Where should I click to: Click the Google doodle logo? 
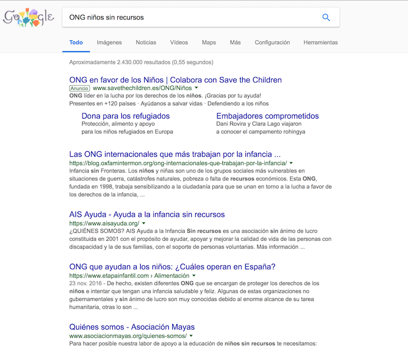tap(29, 17)
